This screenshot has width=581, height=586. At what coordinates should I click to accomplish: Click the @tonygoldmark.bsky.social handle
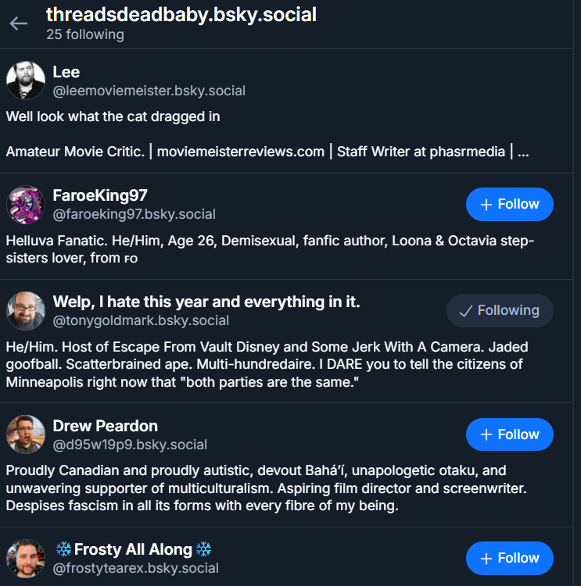tap(141, 320)
